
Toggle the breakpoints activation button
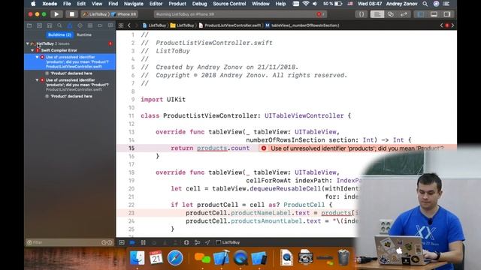[132, 242]
